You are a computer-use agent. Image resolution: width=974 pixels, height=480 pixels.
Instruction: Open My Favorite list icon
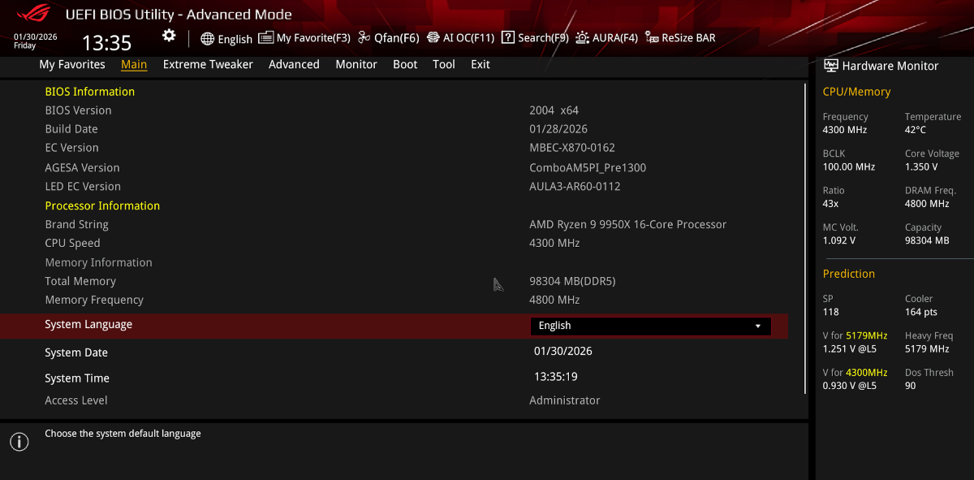(266, 37)
